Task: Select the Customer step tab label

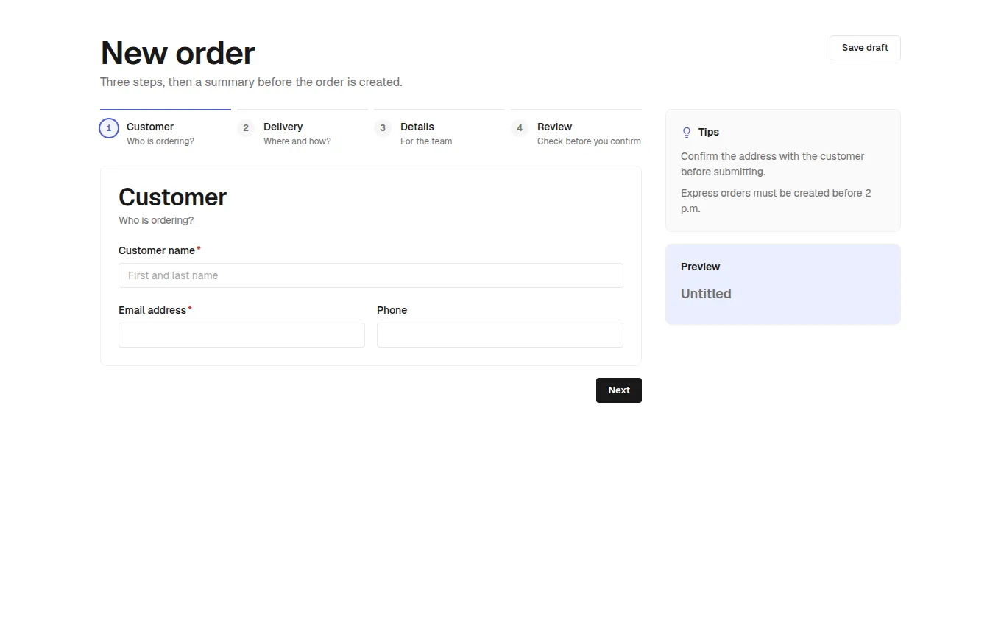Action: click(x=150, y=127)
